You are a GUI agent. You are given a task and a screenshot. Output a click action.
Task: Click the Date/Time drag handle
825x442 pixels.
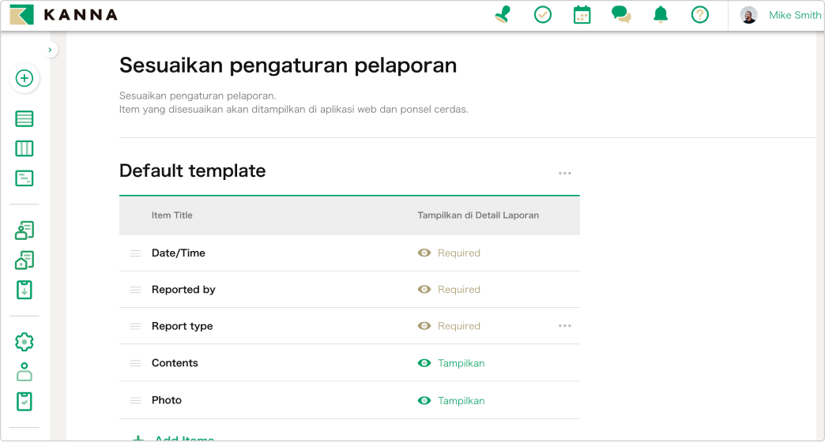point(136,253)
